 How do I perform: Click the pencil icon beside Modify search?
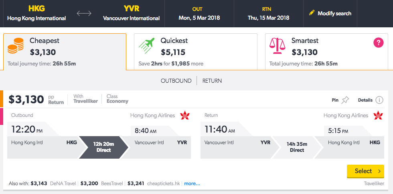[x=312, y=12]
